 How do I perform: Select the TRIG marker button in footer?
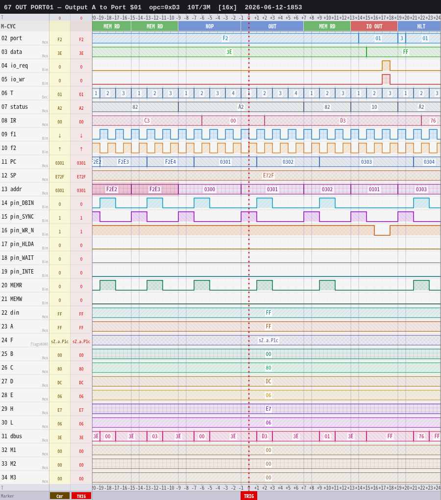point(81,496)
